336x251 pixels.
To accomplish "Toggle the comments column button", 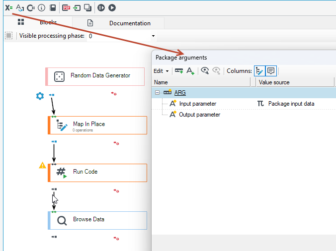I will tap(271, 71).
